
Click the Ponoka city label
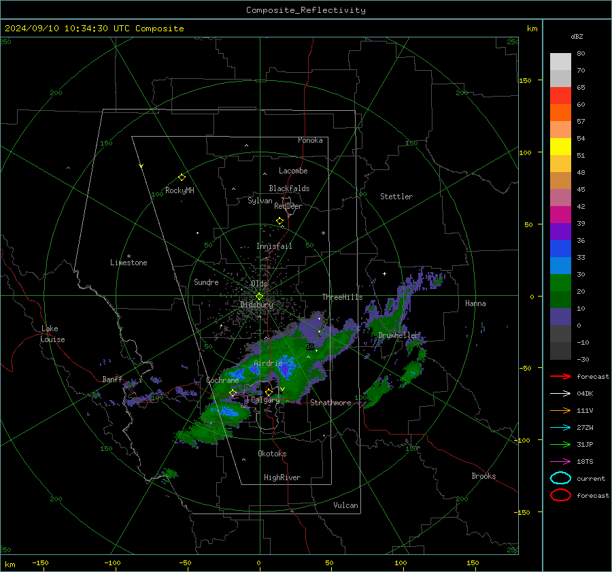(310, 140)
